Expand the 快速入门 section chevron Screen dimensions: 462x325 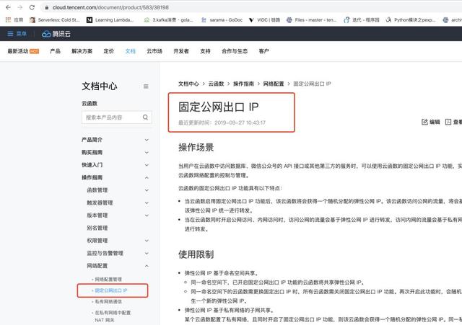click(x=147, y=165)
